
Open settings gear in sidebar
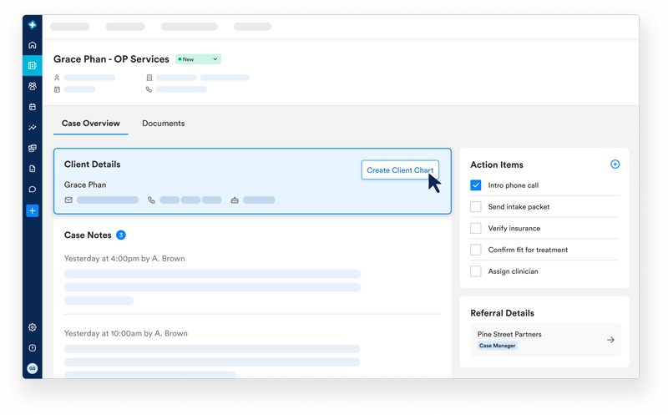32,327
